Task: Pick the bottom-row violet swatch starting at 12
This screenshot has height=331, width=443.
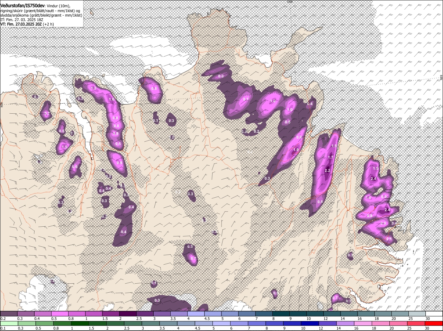Action: [327, 323]
